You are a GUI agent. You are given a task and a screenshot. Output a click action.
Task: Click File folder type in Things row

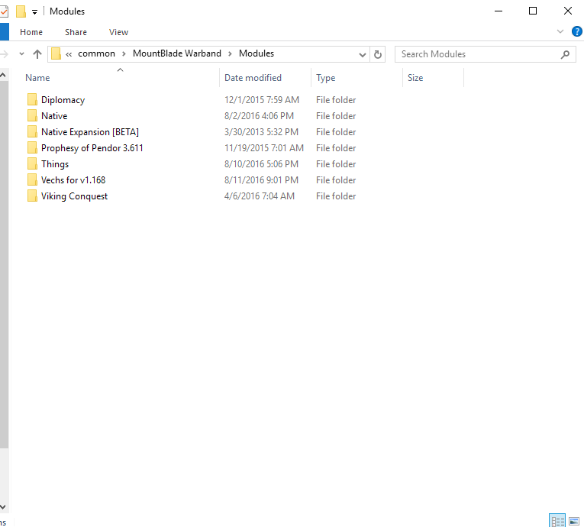pyautogui.click(x=336, y=164)
